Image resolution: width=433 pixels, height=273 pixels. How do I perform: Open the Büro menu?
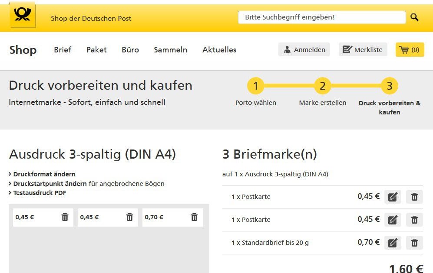[130, 49]
